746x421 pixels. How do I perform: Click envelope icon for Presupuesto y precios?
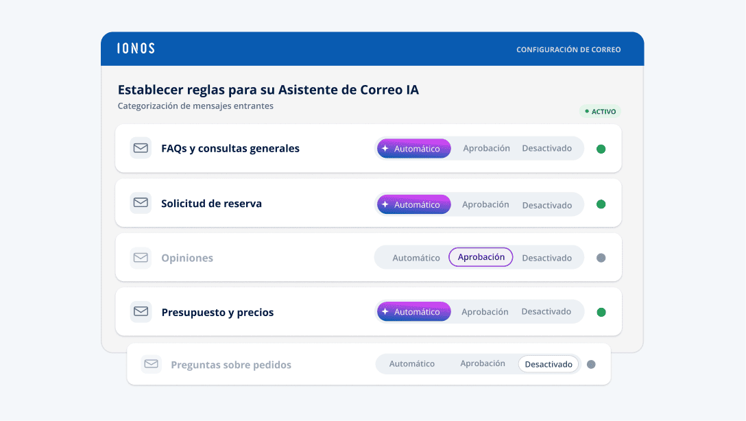click(x=141, y=311)
